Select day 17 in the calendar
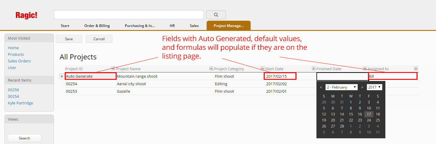Screen dimensions: 436x144 [x=369, y=114]
